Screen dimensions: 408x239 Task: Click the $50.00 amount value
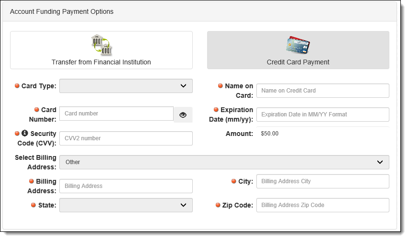270,134
